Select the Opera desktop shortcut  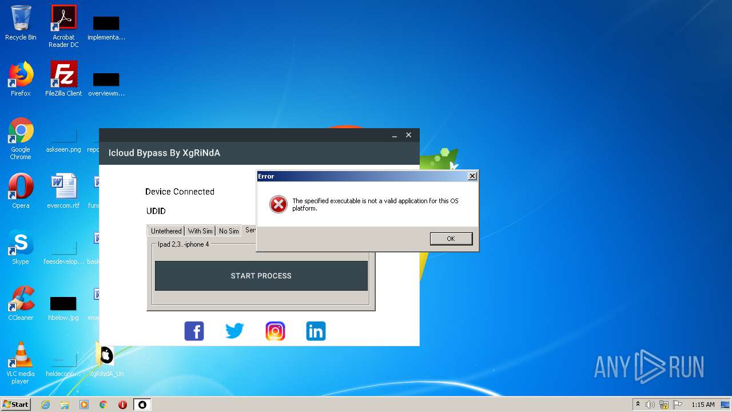21,191
